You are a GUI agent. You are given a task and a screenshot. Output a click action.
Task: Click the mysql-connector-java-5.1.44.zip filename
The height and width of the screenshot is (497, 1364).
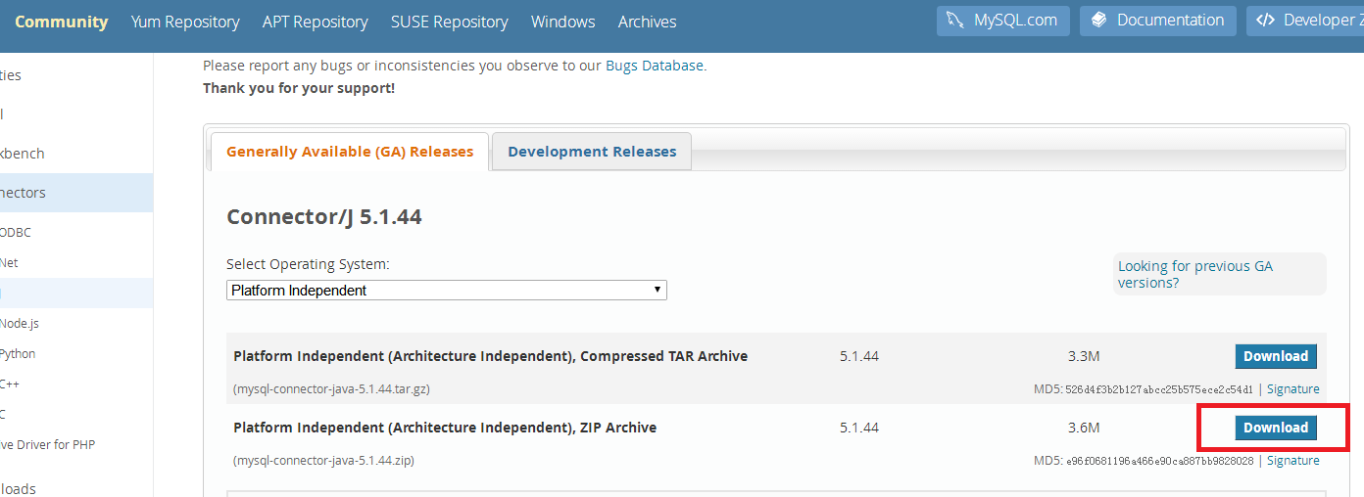pyautogui.click(x=323, y=461)
